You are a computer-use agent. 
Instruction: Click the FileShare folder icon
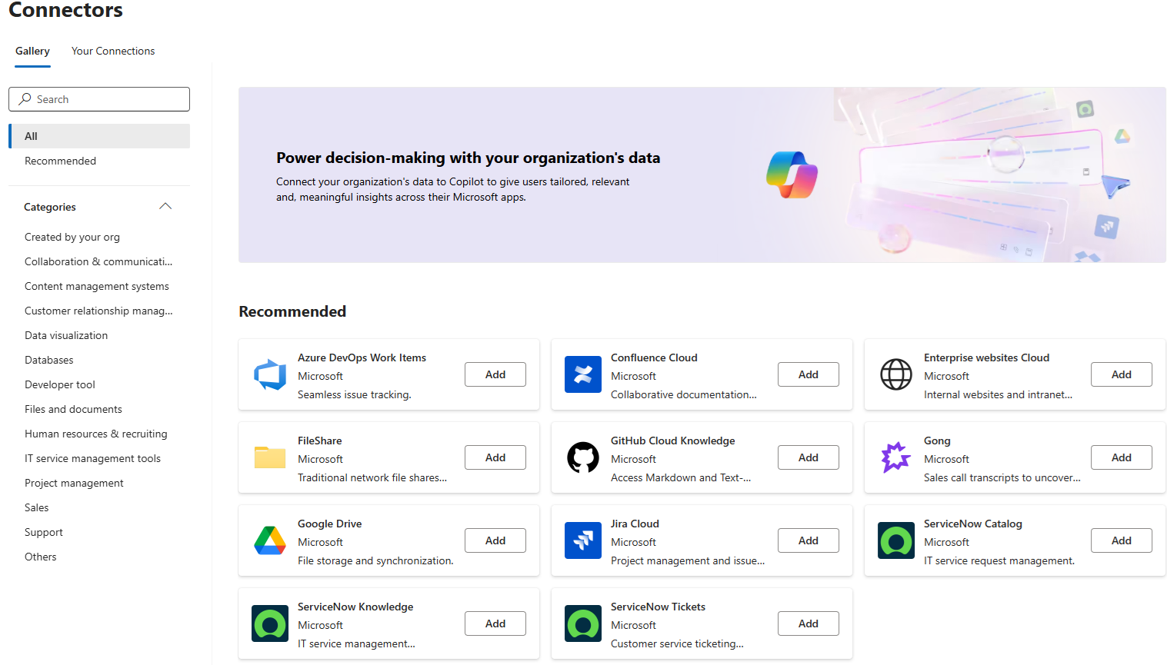point(270,457)
